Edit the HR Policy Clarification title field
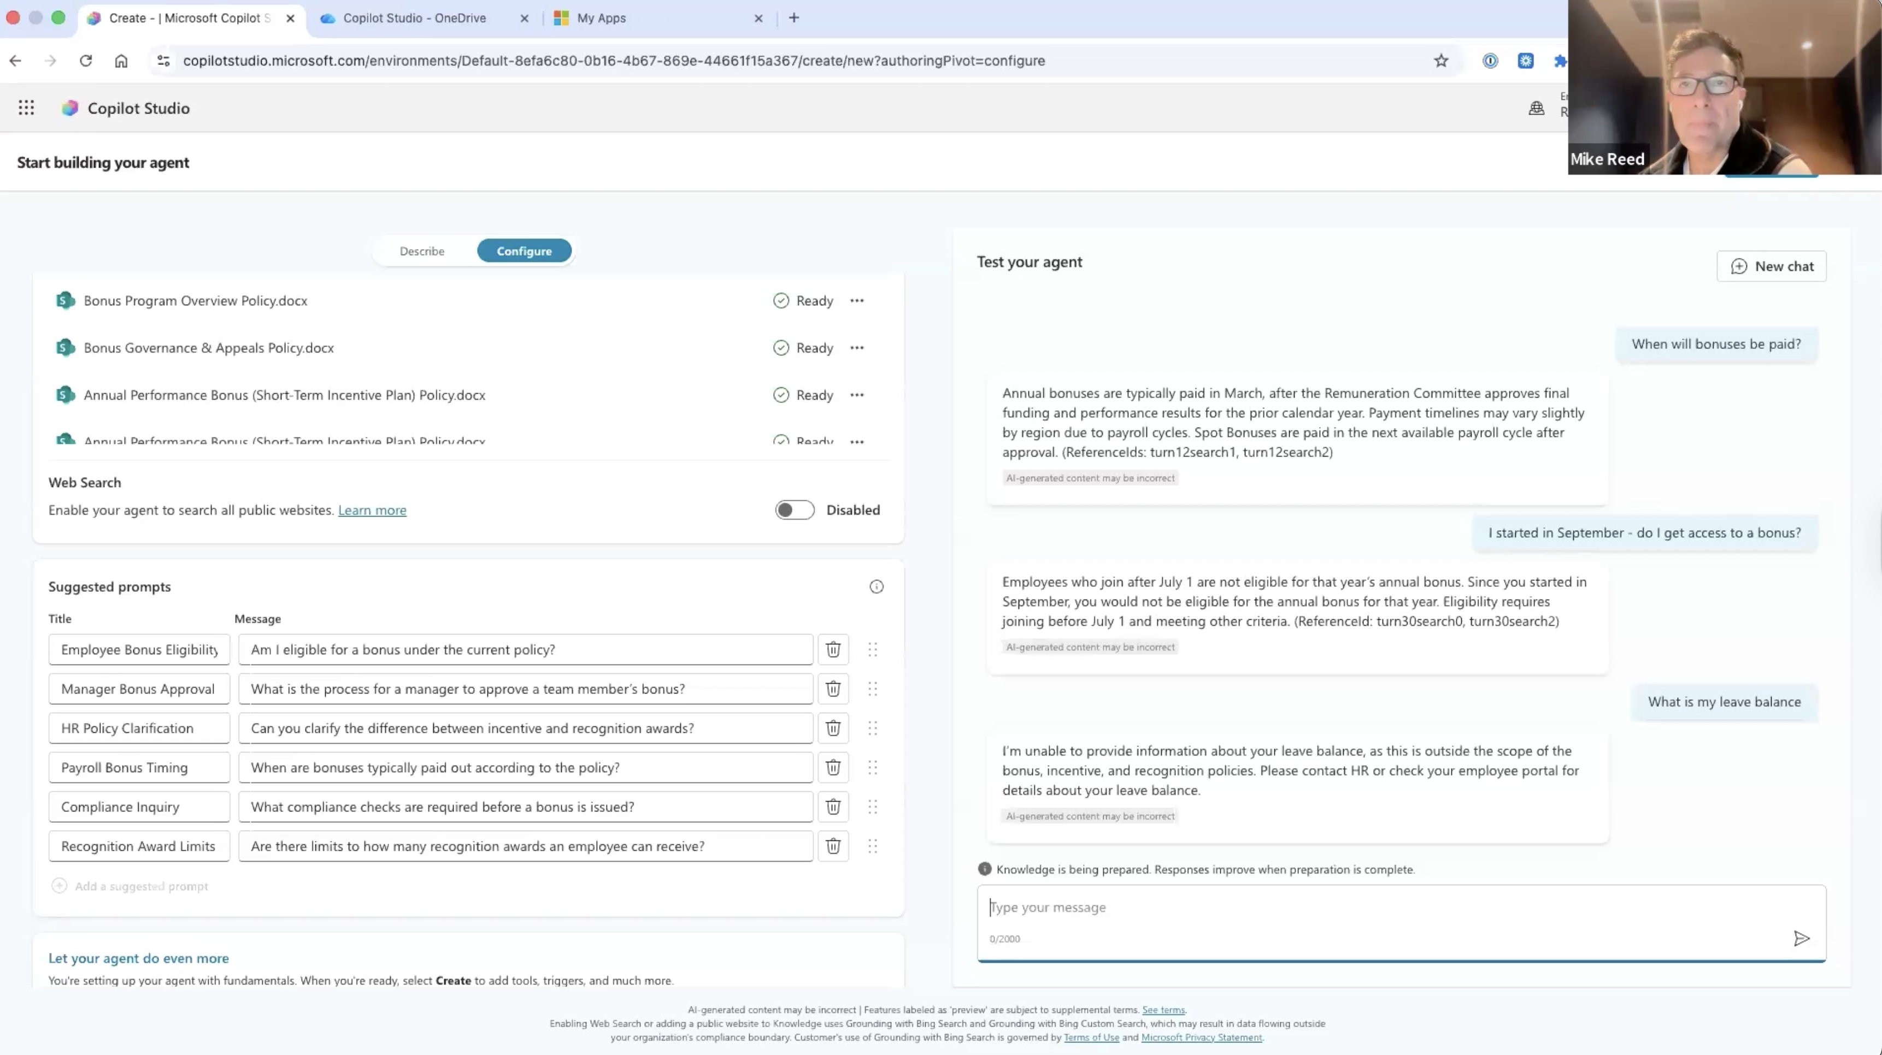This screenshot has width=1882, height=1055. 139,728
